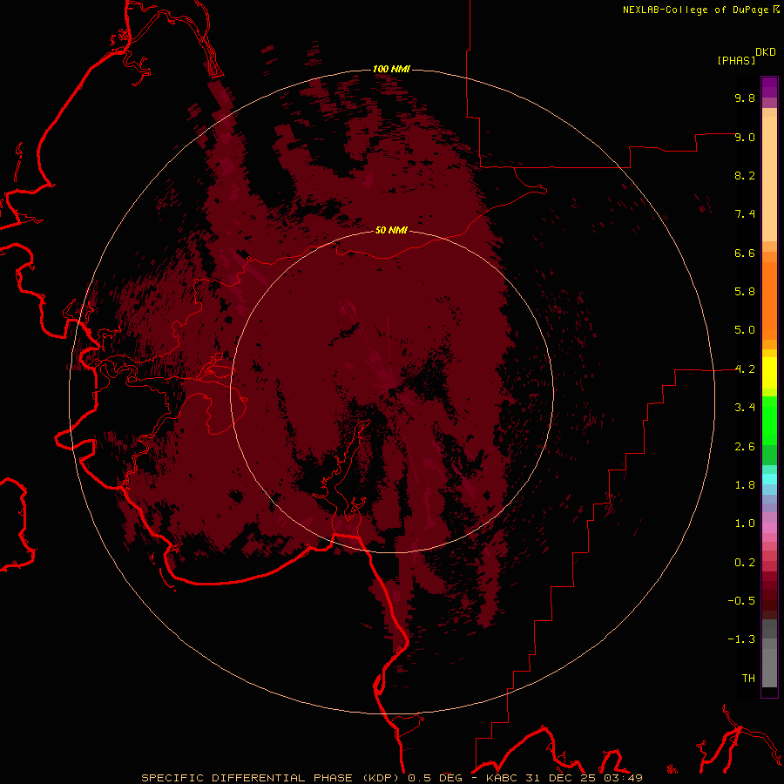The height and width of the screenshot is (784, 784).
Task: Click the "50 NMI" range ring label
Action: click(391, 230)
